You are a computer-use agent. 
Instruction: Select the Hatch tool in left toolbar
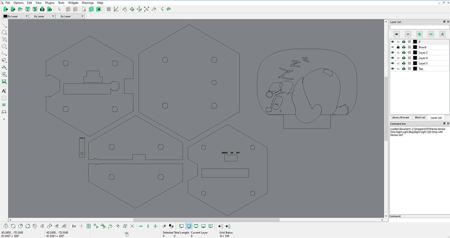point(4,98)
